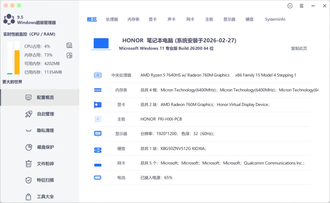The height and width of the screenshot is (203, 330).
Task: Click the 实时性能监控 (CPU / RAM) label
Action: pos(29,34)
